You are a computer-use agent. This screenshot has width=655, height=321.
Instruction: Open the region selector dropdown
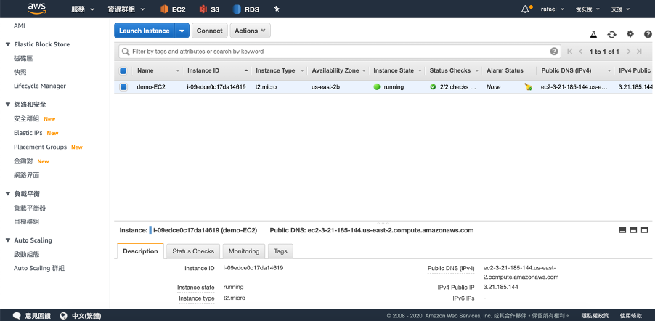coord(587,9)
